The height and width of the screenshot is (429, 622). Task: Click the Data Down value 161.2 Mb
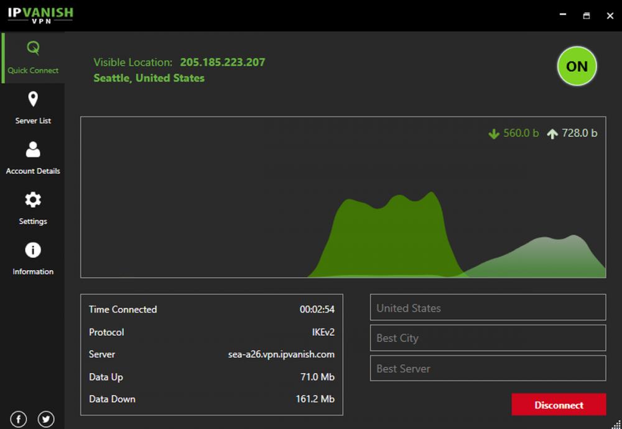click(x=315, y=399)
